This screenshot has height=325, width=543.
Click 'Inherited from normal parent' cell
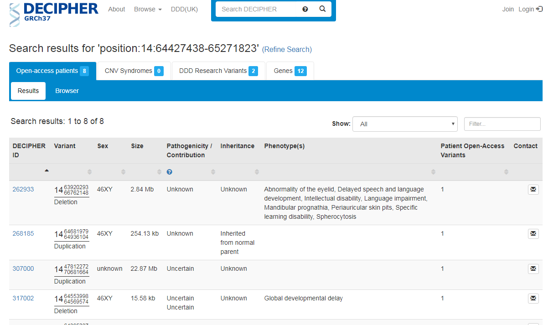click(237, 242)
